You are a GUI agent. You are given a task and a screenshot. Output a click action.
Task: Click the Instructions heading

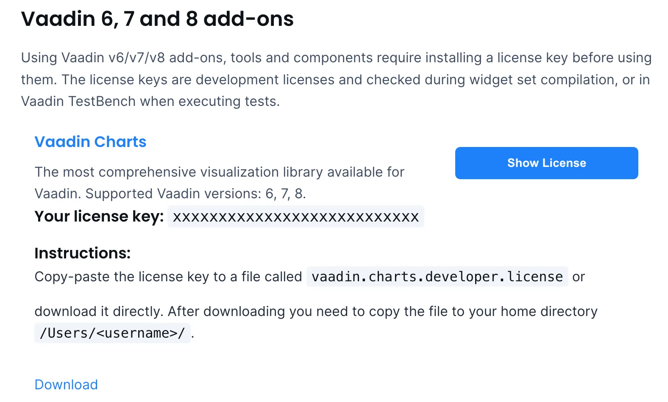coord(82,253)
